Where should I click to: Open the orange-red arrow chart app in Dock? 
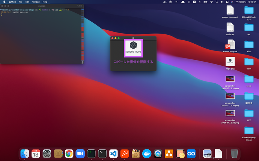[x=125, y=154]
